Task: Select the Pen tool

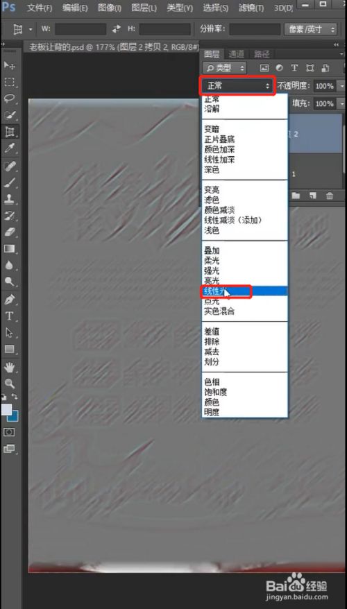Action: pos(9,300)
